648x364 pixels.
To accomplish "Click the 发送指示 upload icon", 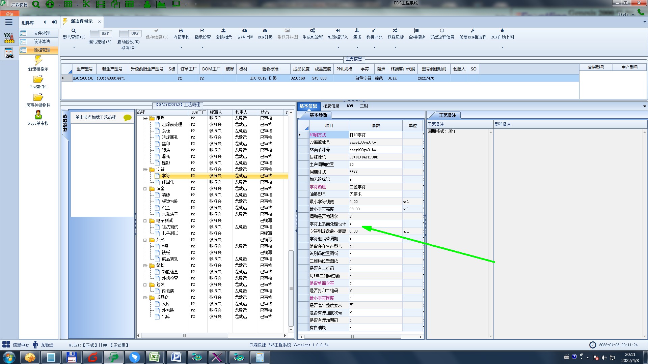I will click(x=223, y=31).
